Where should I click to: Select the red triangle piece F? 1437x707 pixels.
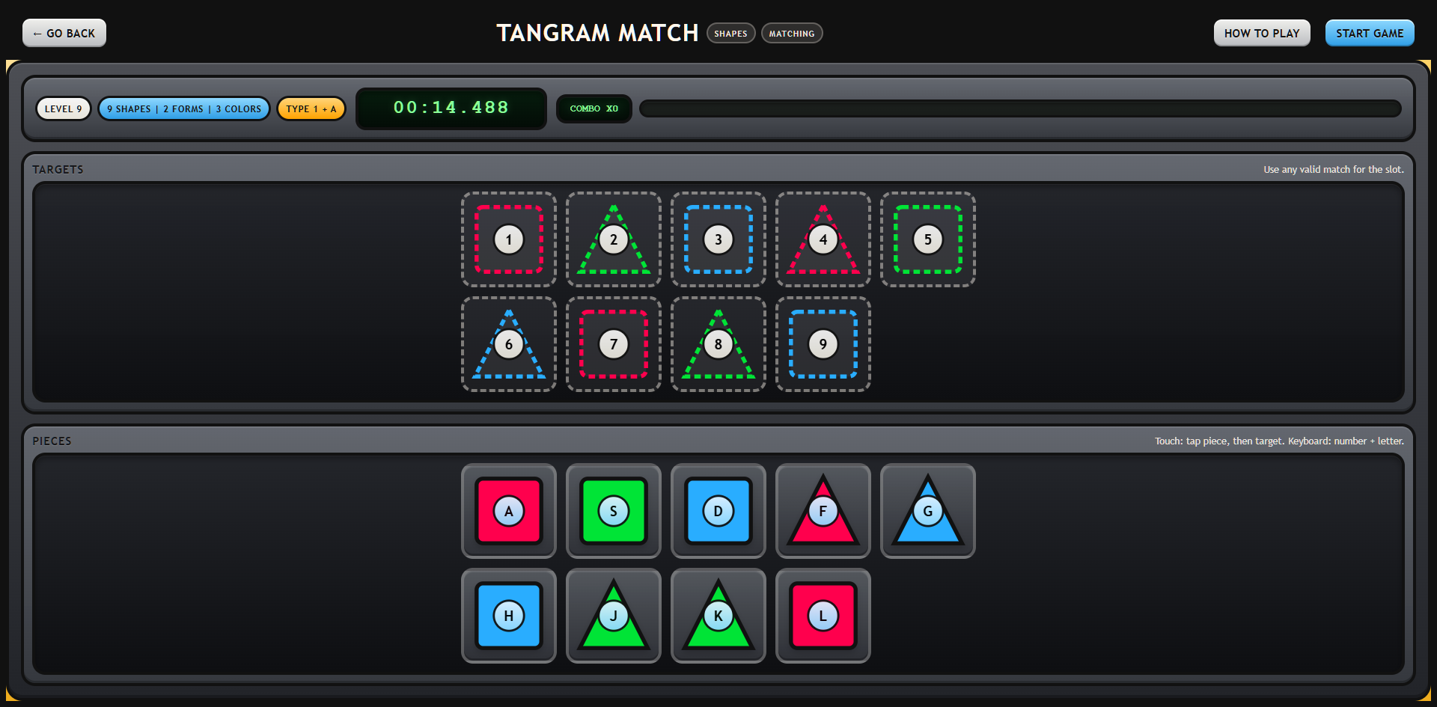(x=823, y=511)
